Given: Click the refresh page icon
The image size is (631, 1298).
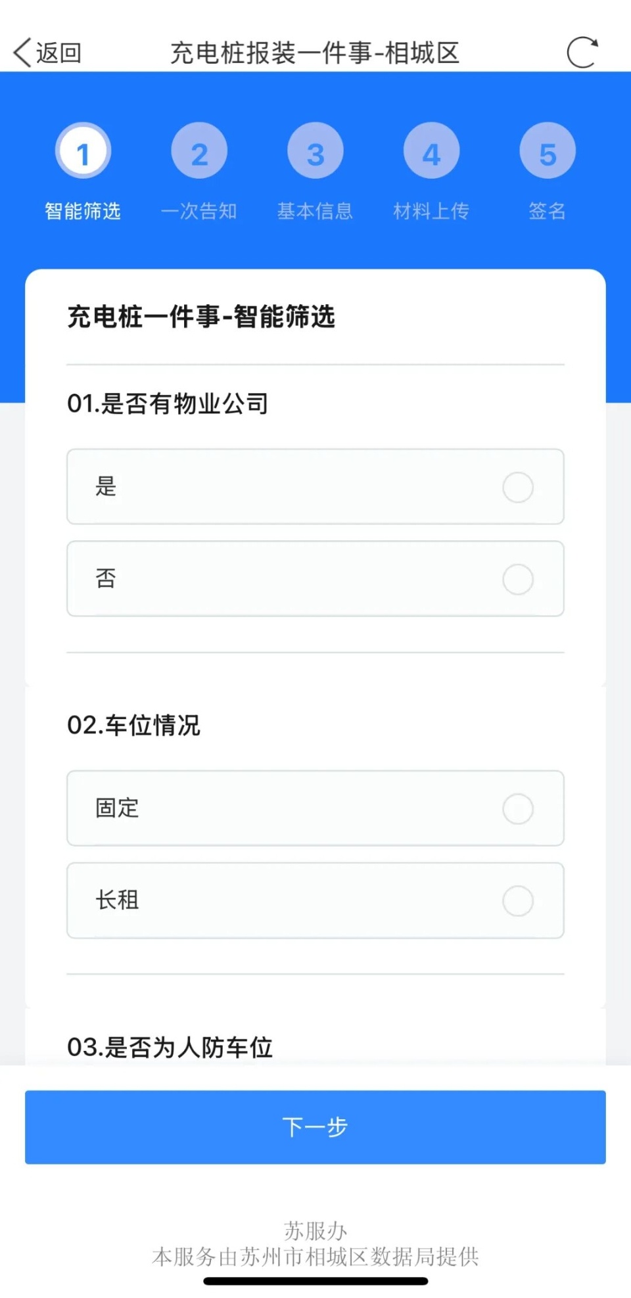Looking at the screenshot, I should (x=582, y=53).
